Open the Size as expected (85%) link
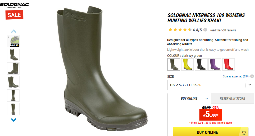The width and height of the screenshot is (255, 136). [x=236, y=76]
